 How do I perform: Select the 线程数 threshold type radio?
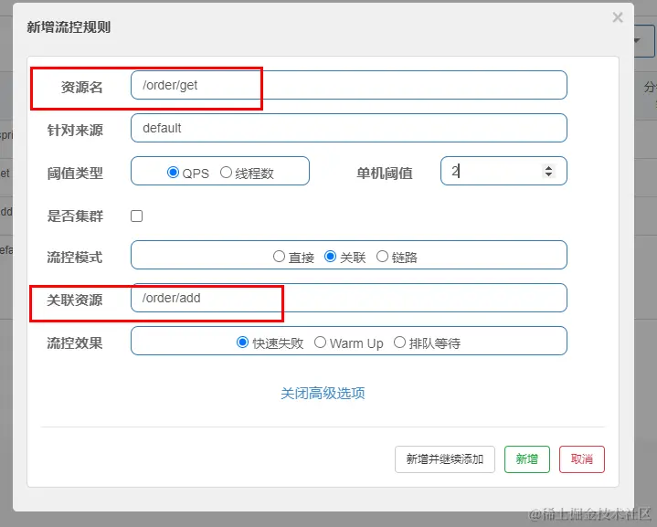click(x=226, y=173)
